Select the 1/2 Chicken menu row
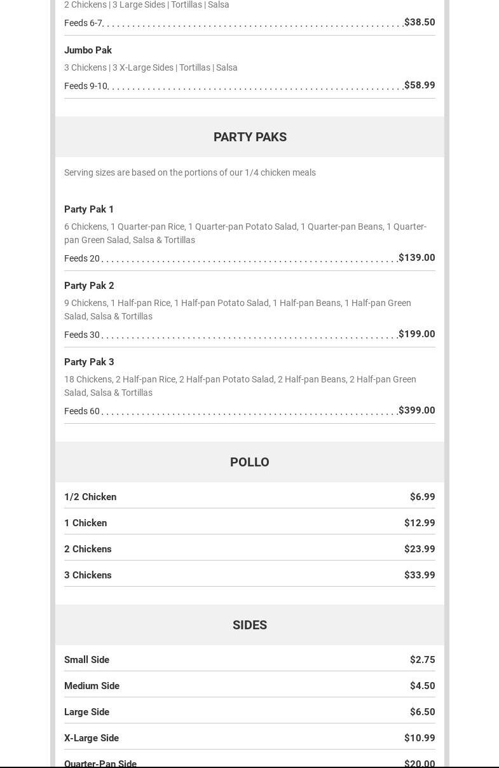The height and width of the screenshot is (768, 499). [x=90, y=497]
